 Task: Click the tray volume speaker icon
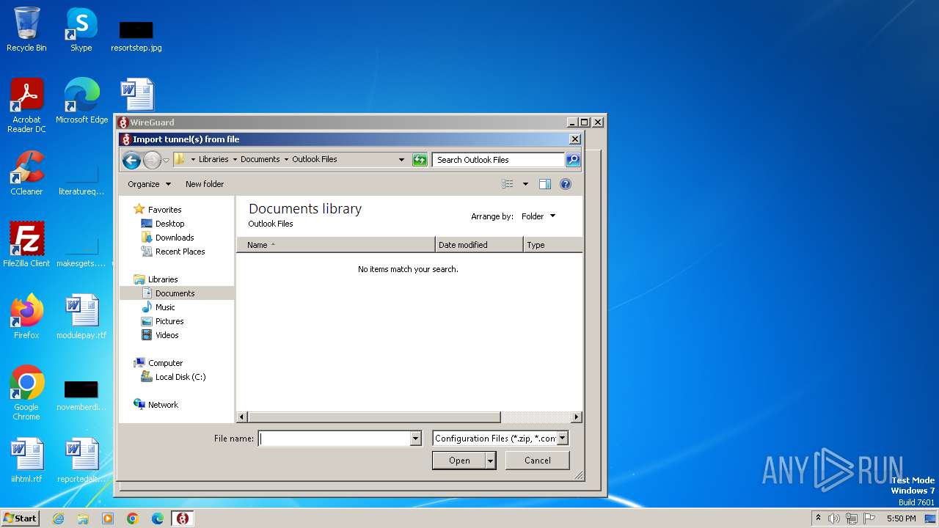pos(834,518)
